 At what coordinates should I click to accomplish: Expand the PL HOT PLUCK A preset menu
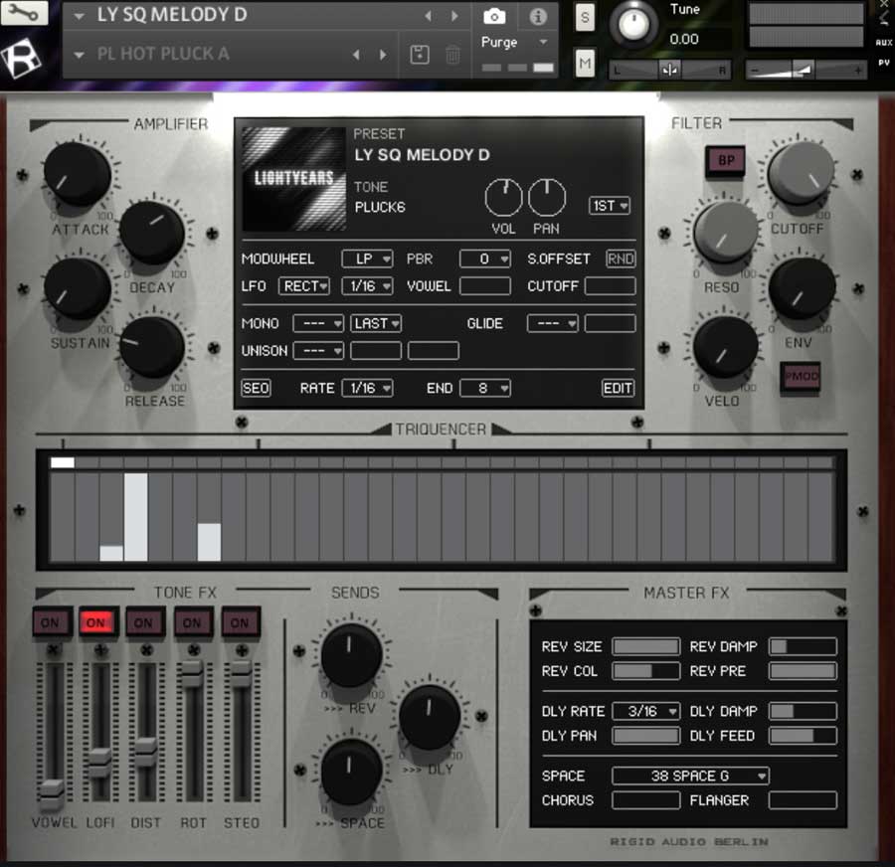coord(80,56)
